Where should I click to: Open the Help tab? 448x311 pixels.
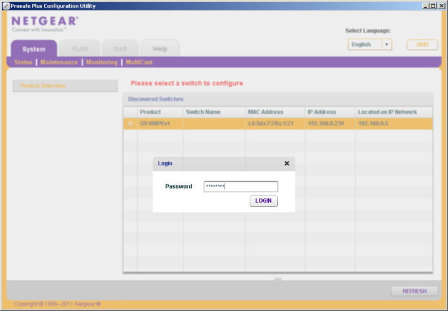160,49
